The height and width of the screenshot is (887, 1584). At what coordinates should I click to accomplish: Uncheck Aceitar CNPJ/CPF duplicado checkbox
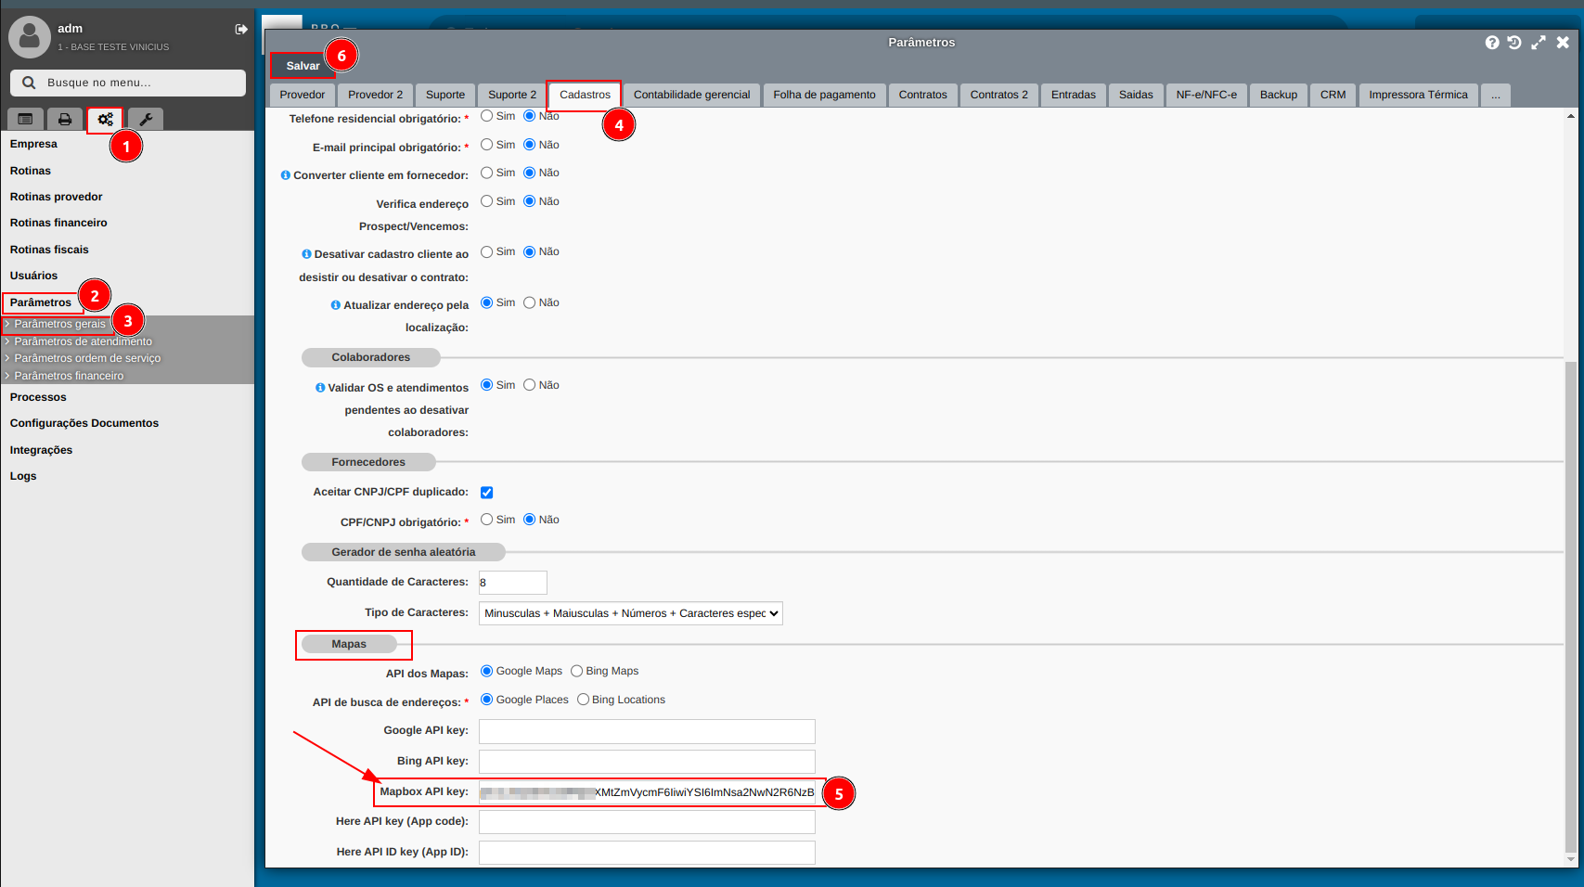pos(486,493)
